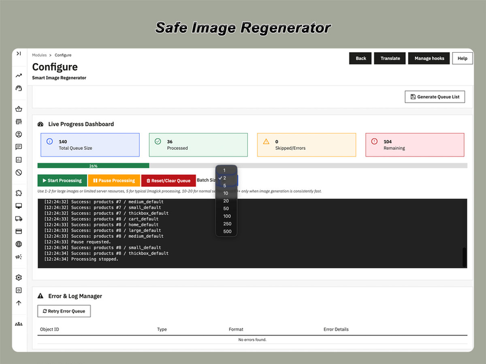The image size is (486, 364).
Task: Open the people group sidebar icon
Action: [x=19, y=324]
